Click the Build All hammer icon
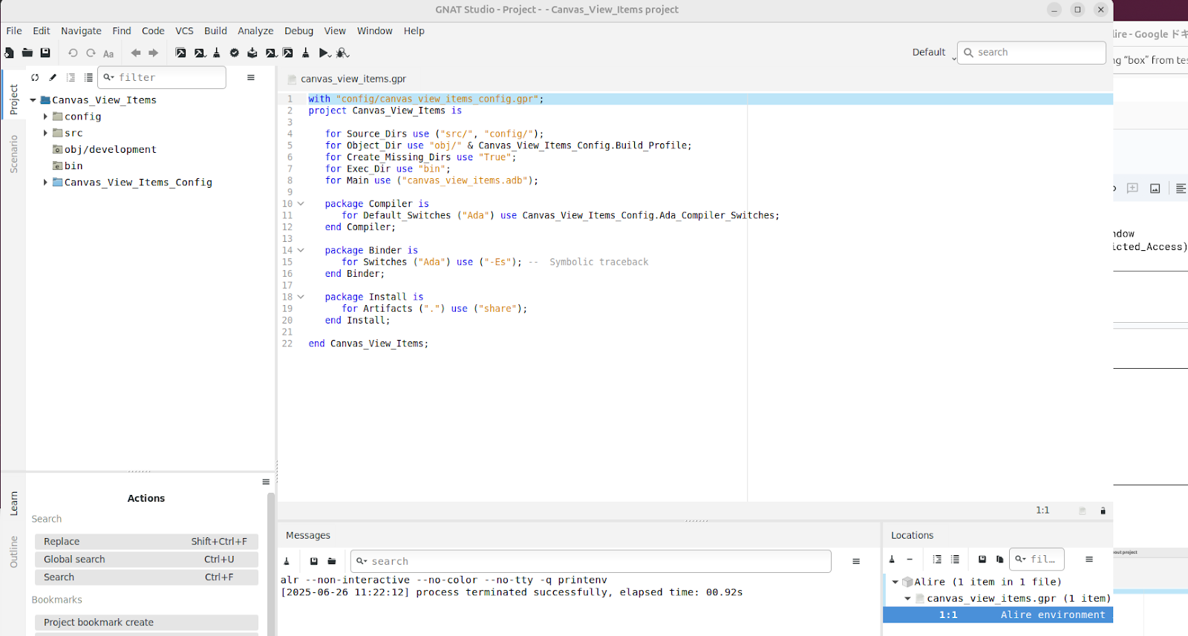This screenshot has height=636, width=1188. (x=180, y=53)
